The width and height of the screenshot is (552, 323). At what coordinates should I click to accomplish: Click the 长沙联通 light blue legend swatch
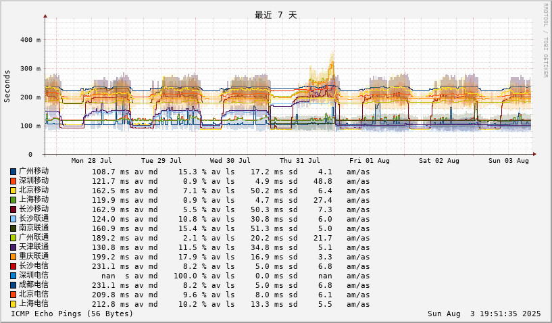pos(13,220)
